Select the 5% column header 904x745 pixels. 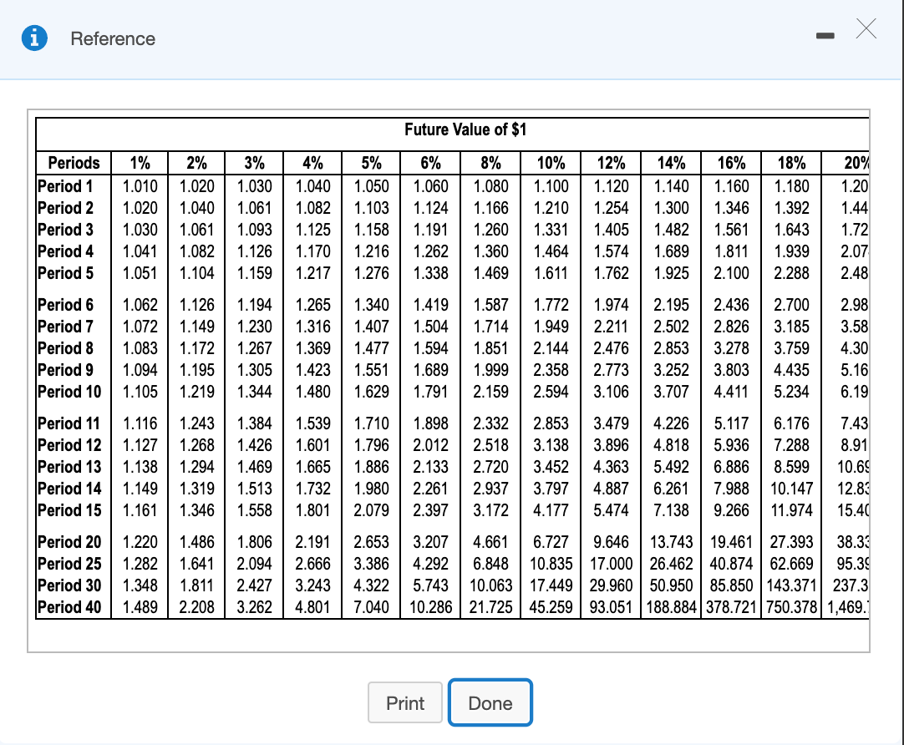pos(371,163)
